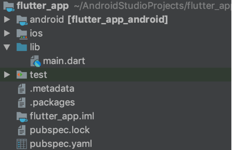Click the Dart file icon for main.dart
This screenshot has width=232, height=150.
coord(36,61)
